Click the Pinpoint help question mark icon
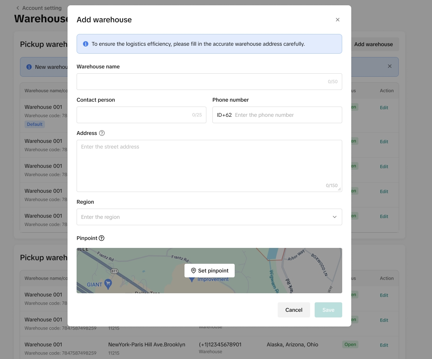The width and height of the screenshot is (432, 359). pyautogui.click(x=101, y=238)
